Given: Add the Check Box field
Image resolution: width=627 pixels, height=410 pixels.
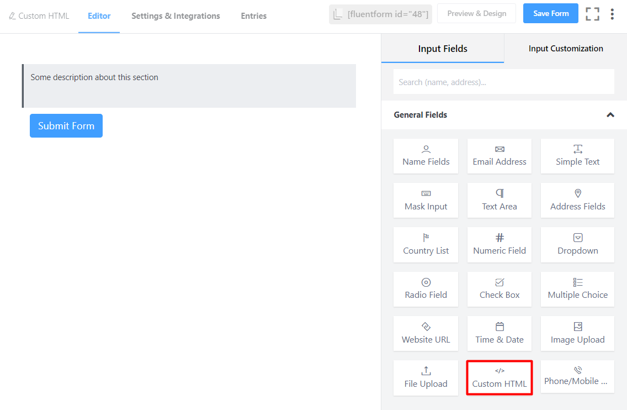Looking at the screenshot, I should pos(500,289).
